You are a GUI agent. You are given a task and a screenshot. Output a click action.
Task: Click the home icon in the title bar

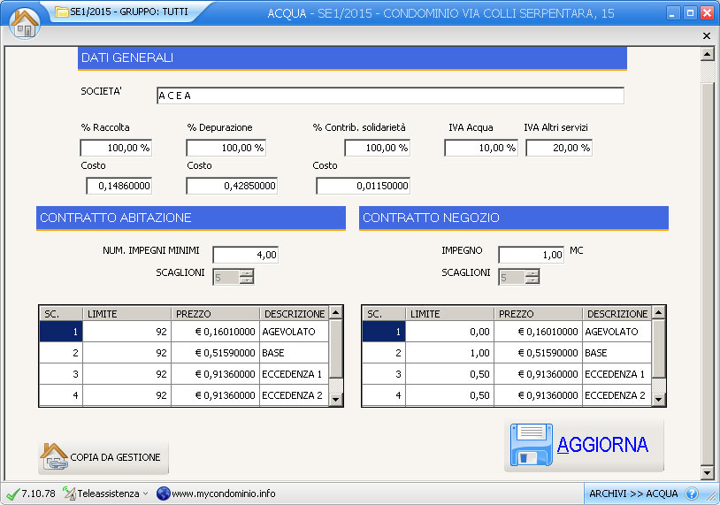(25, 22)
